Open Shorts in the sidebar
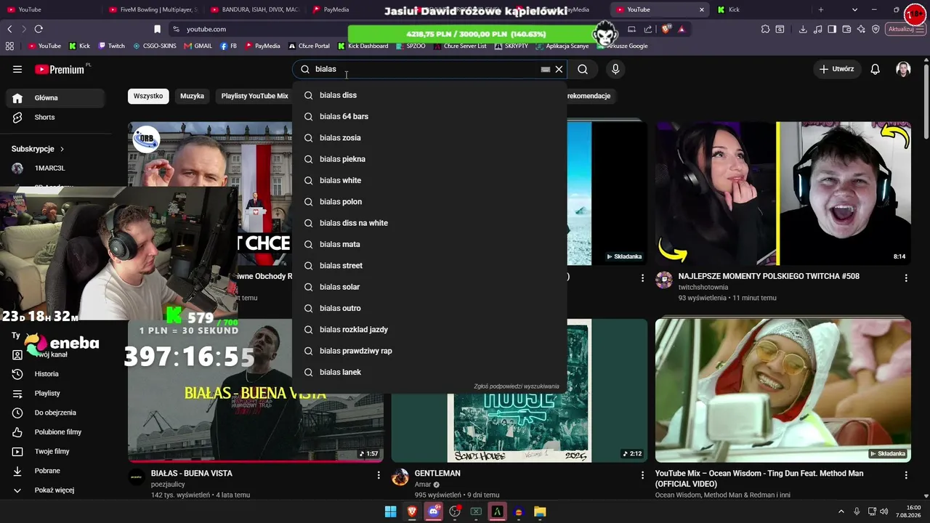This screenshot has width=930, height=523. [57, 117]
